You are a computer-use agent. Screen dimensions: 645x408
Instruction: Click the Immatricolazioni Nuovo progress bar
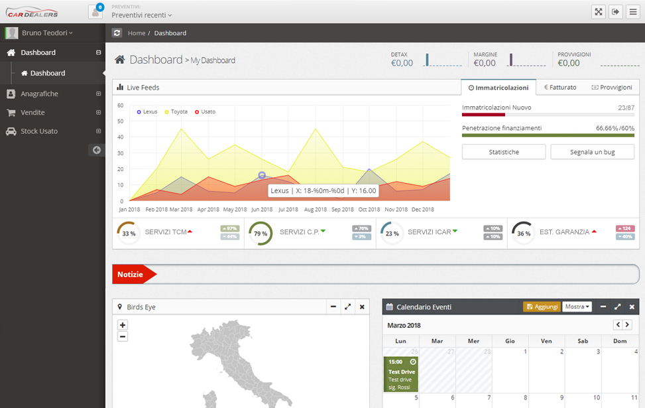tap(548, 115)
